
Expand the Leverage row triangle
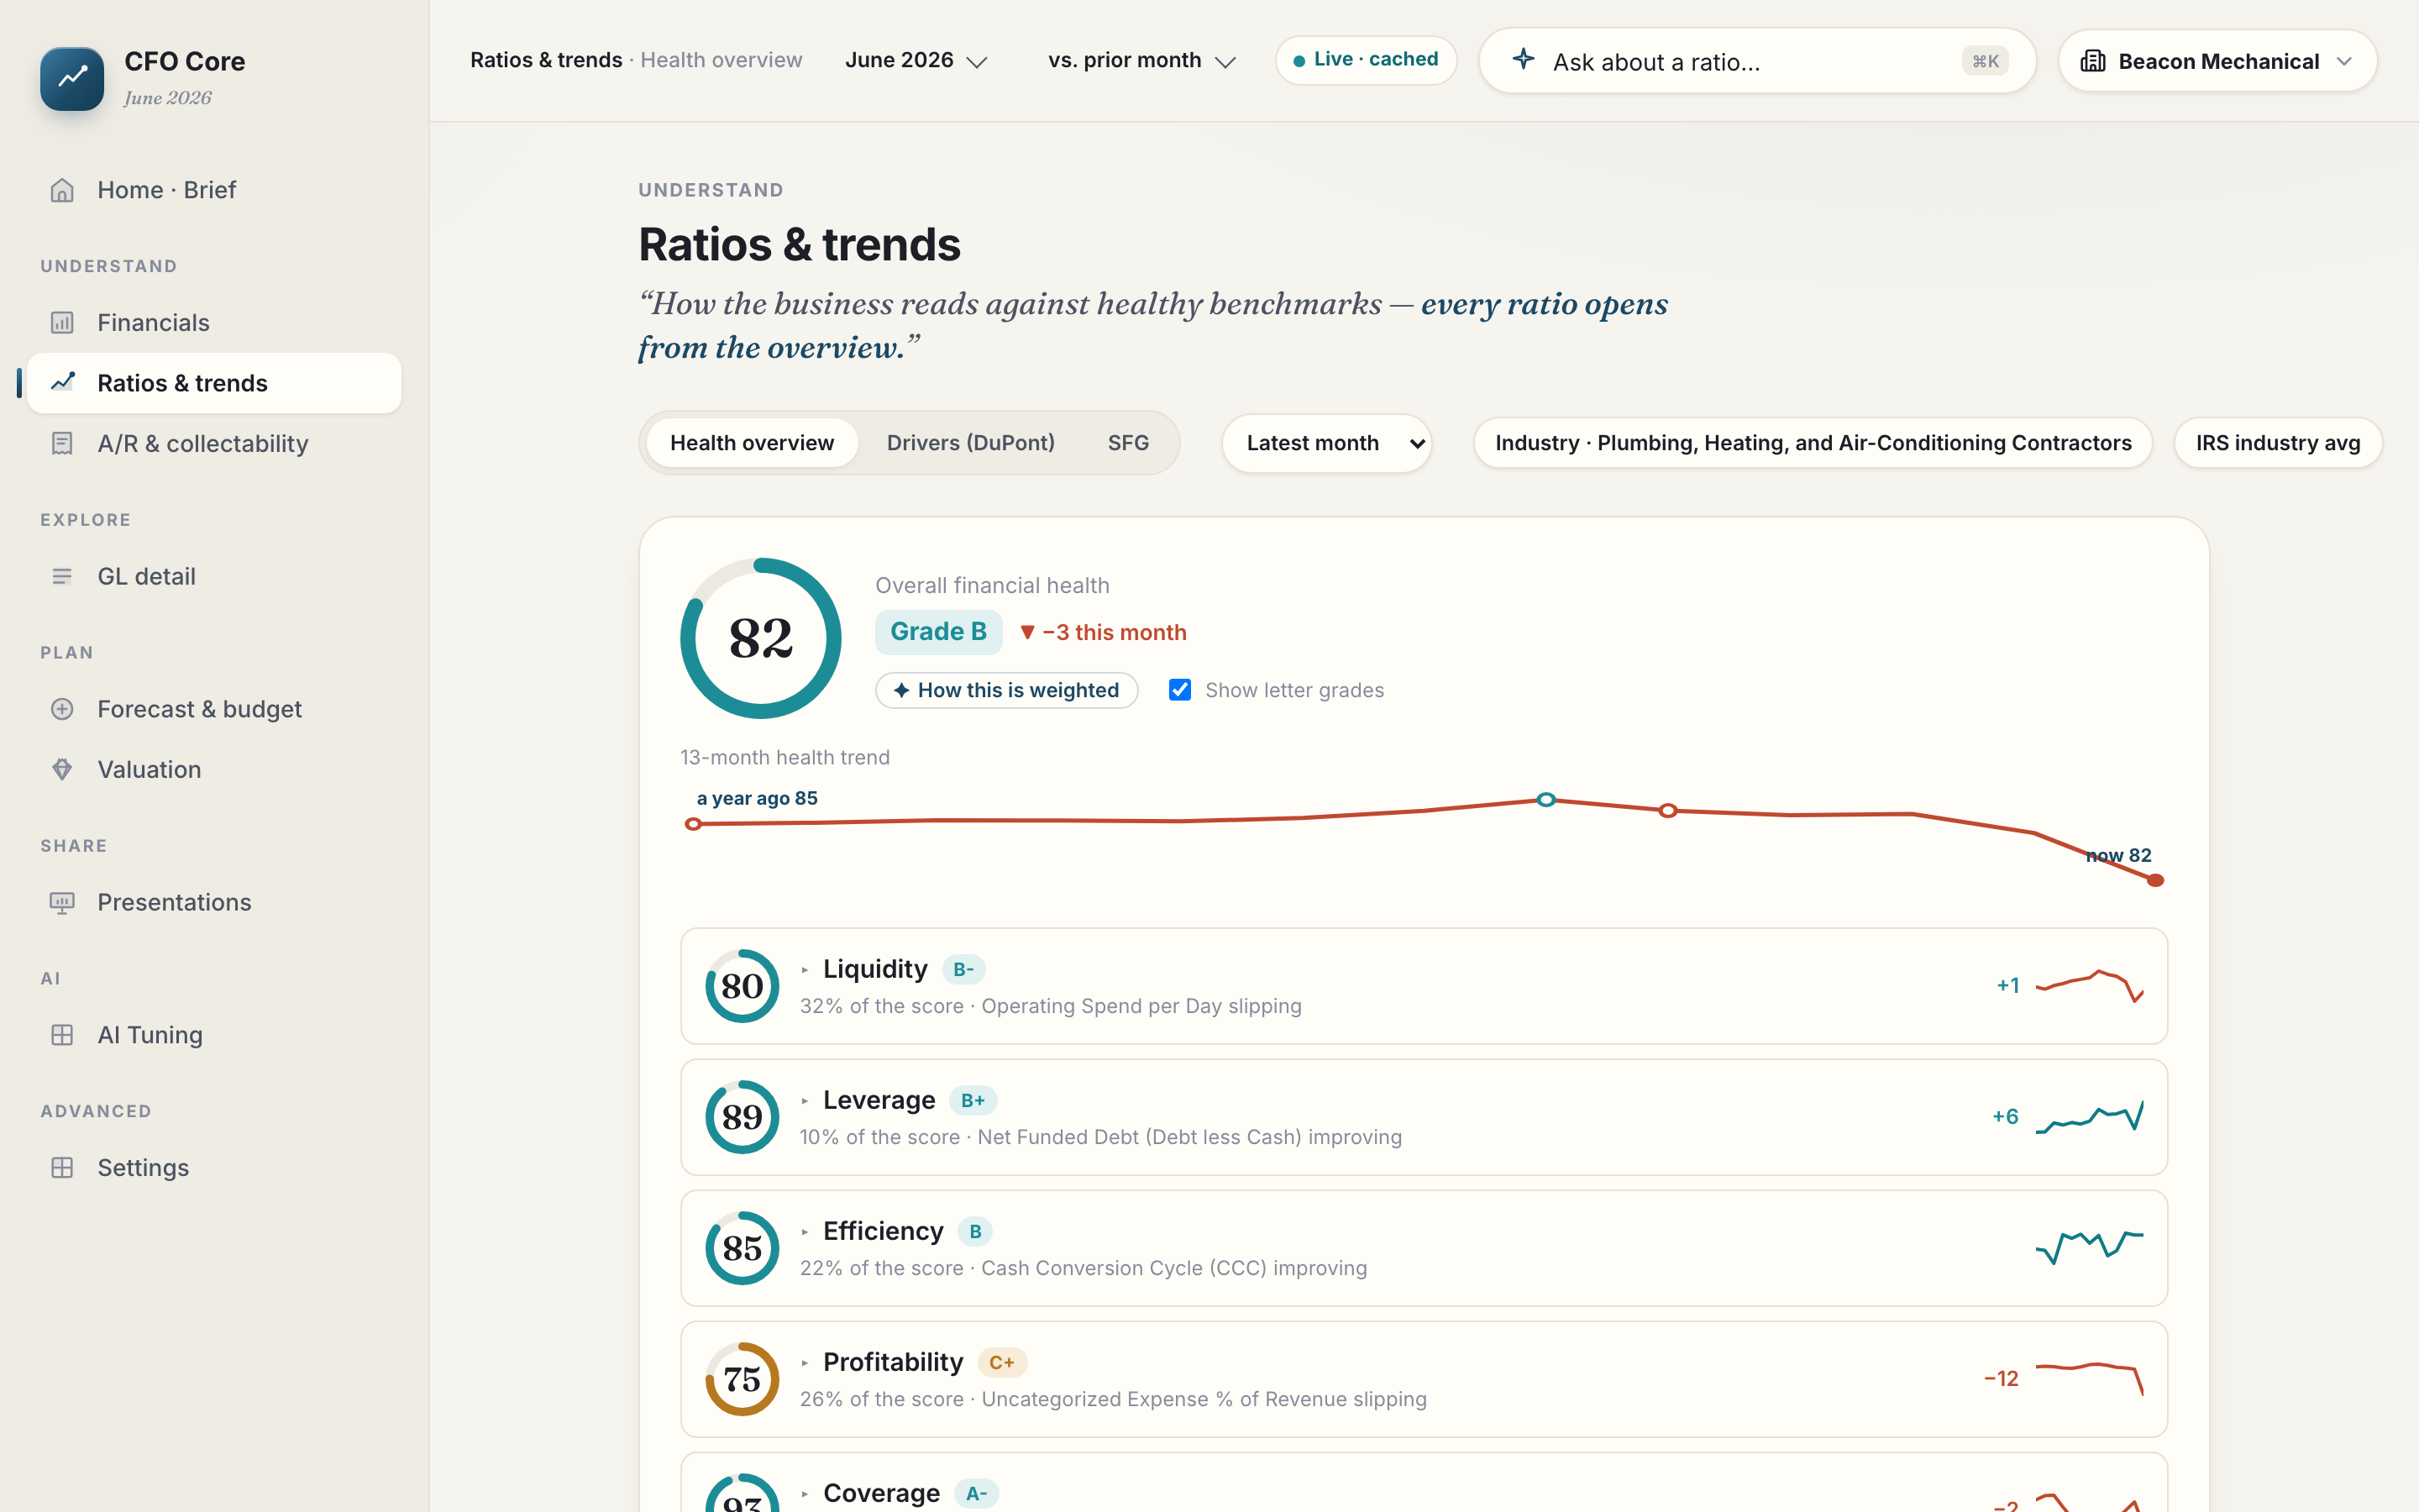click(x=805, y=1101)
